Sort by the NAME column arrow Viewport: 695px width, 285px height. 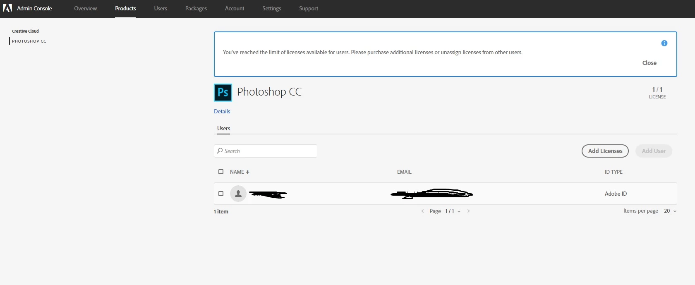click(x=247, y=172)
